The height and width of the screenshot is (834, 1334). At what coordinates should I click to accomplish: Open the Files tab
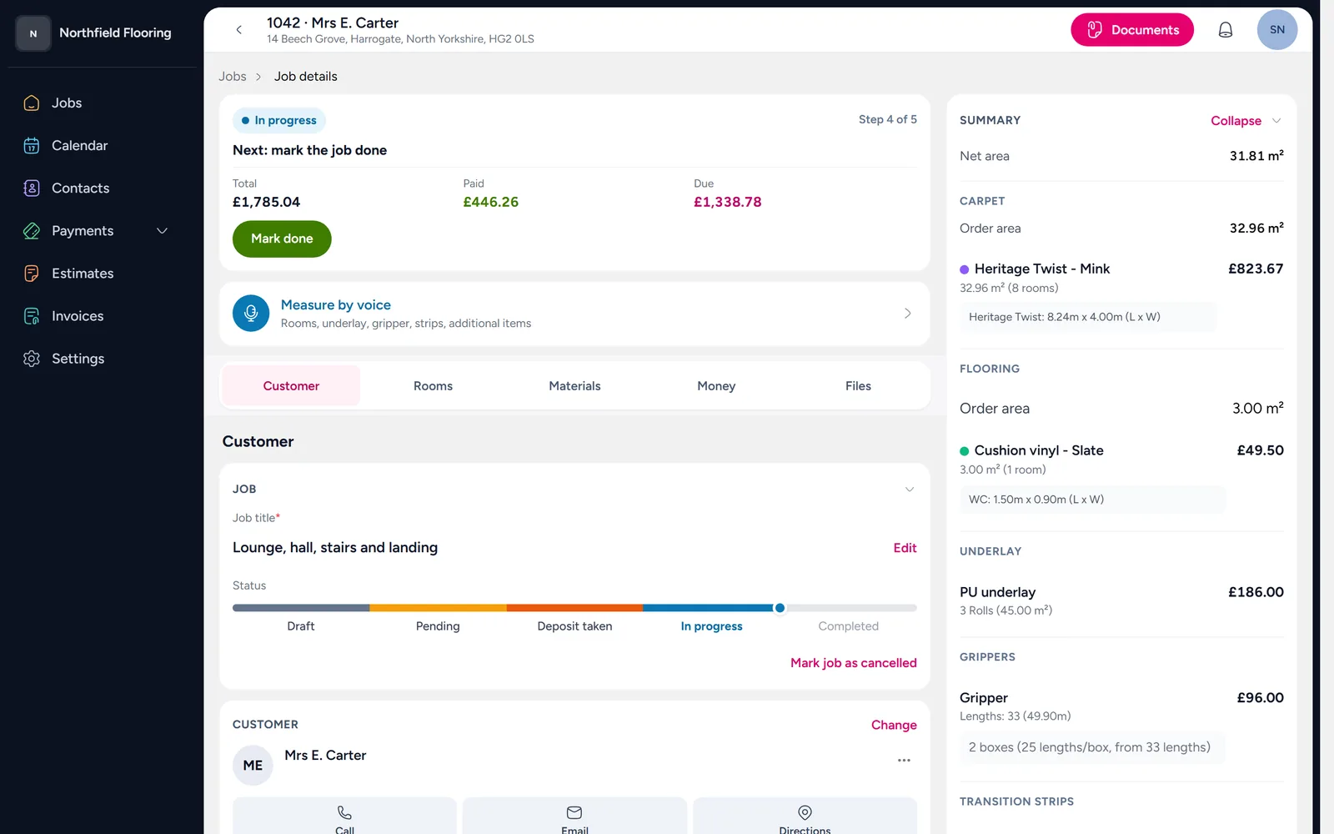click(858, 385)
